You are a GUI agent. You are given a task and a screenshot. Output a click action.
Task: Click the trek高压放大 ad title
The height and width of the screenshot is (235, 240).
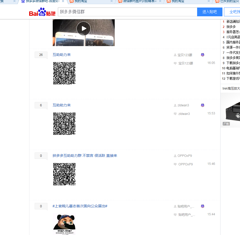pyautogui.click(x=231, y=89)
